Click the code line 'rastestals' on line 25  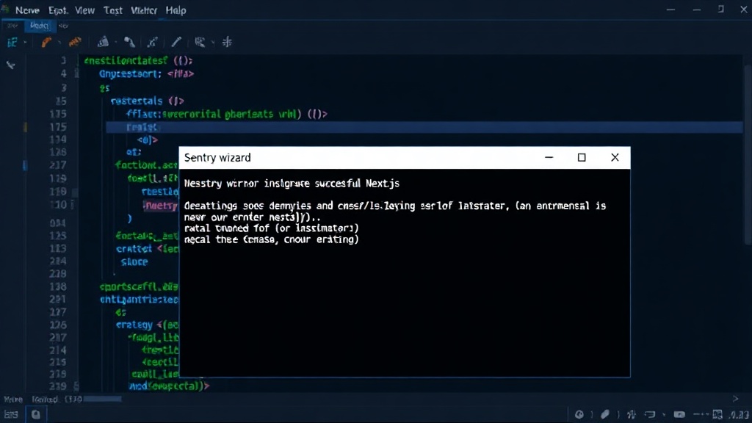pos(147,101)
